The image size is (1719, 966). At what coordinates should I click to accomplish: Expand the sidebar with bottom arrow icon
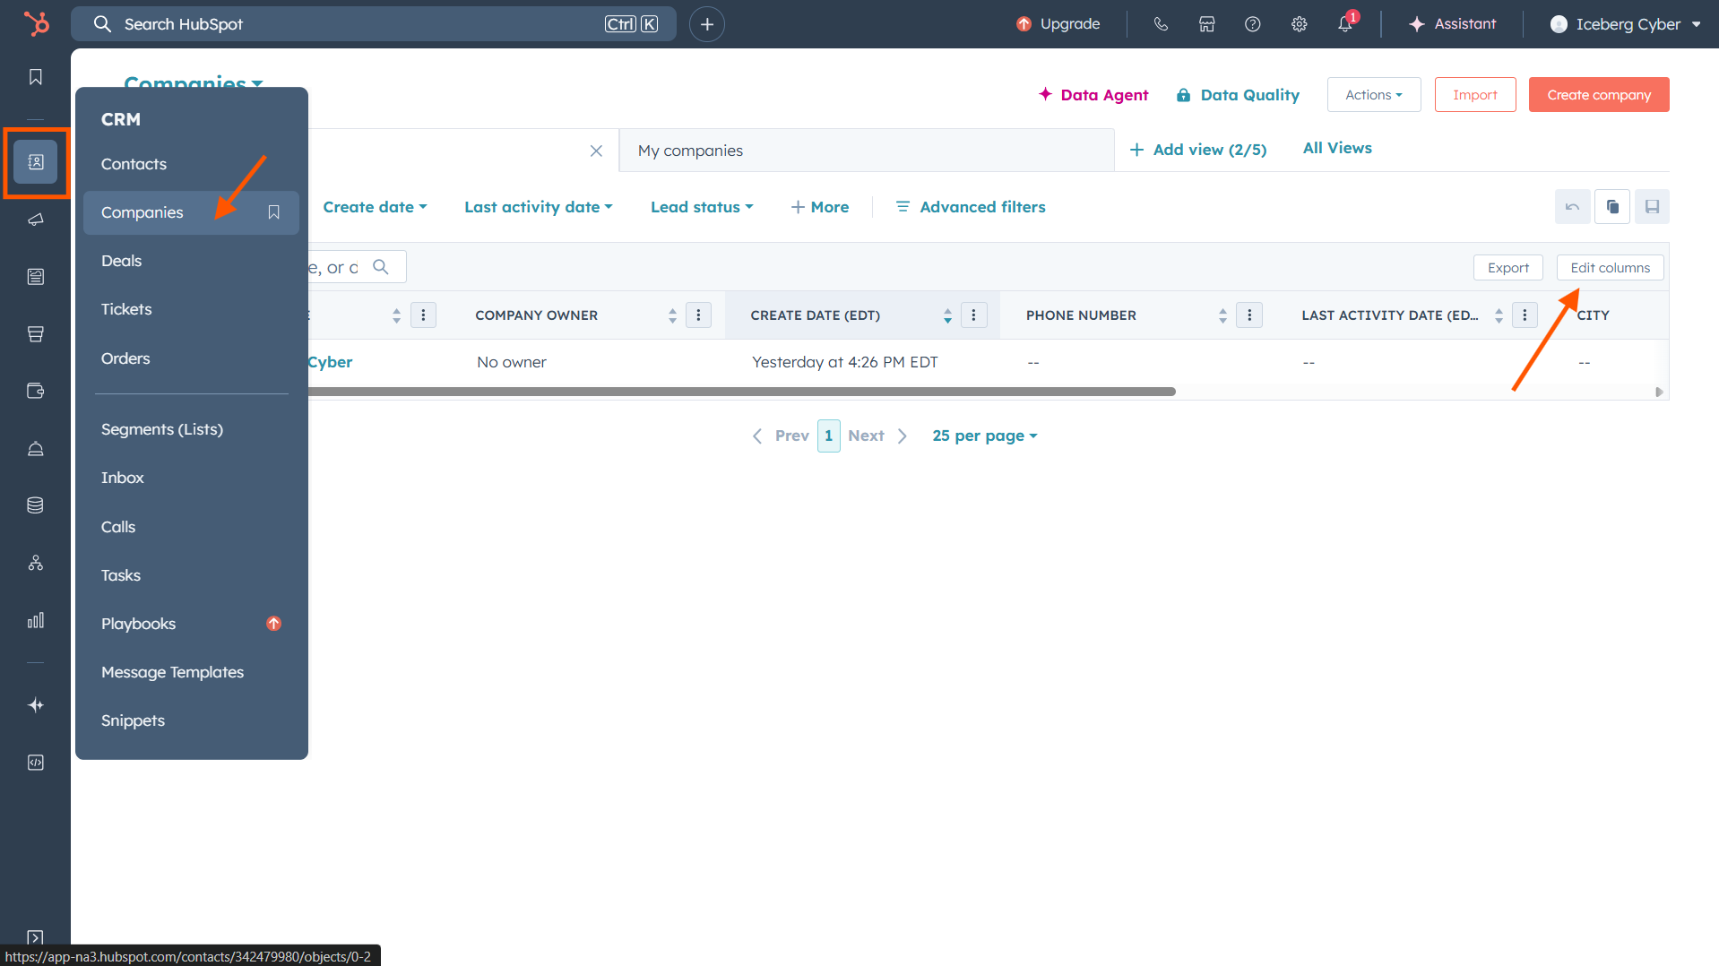coord(36,937)
